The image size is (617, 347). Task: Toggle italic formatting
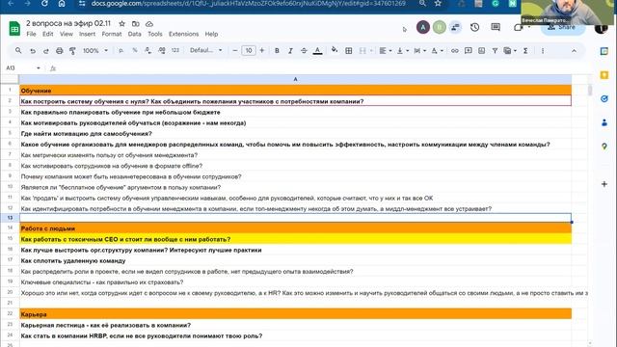coord(290,51)
